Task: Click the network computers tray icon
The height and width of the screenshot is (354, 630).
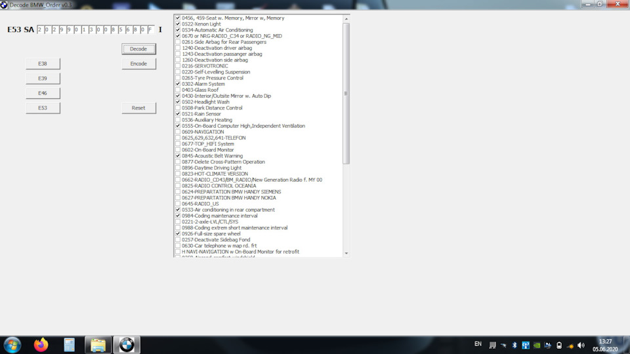Action: coord(547,345)
